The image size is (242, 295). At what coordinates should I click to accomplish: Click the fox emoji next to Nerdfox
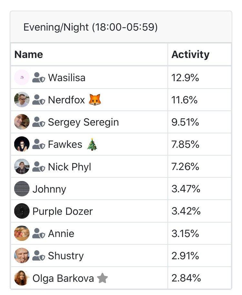(95, 100)
